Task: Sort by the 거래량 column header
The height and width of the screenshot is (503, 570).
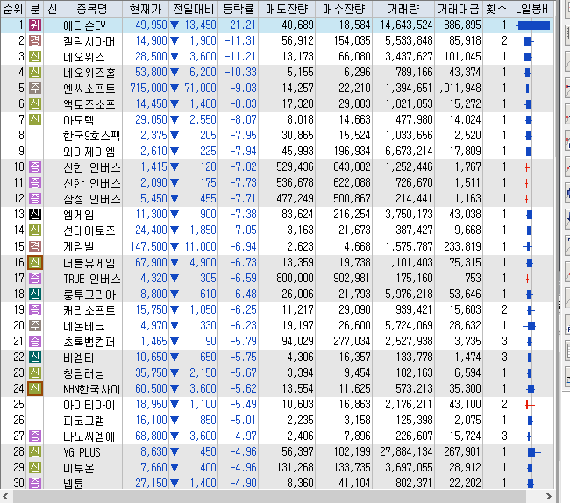Action: click(403, 9)
